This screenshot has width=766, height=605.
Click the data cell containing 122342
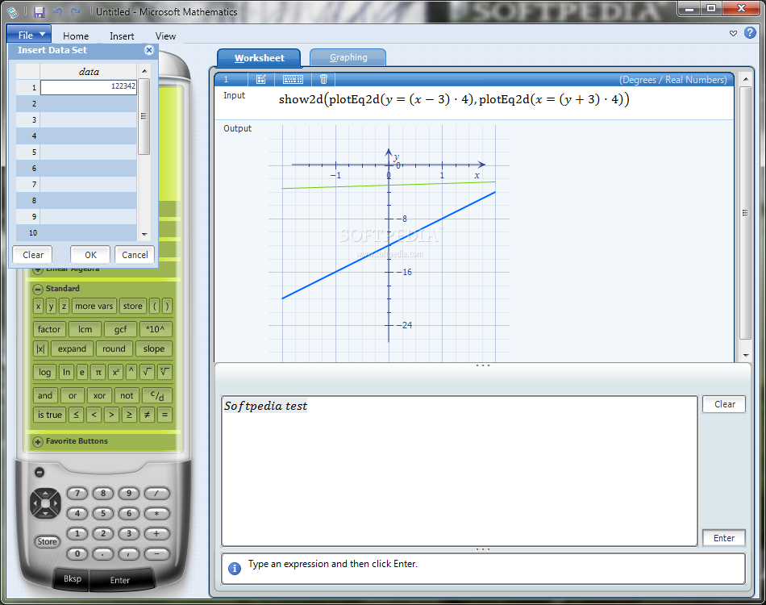click(x=89, y=86)
